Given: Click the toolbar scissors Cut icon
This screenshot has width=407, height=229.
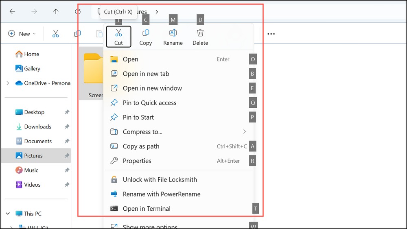Looking at the screenshot, I should click(x=55, y=34).
